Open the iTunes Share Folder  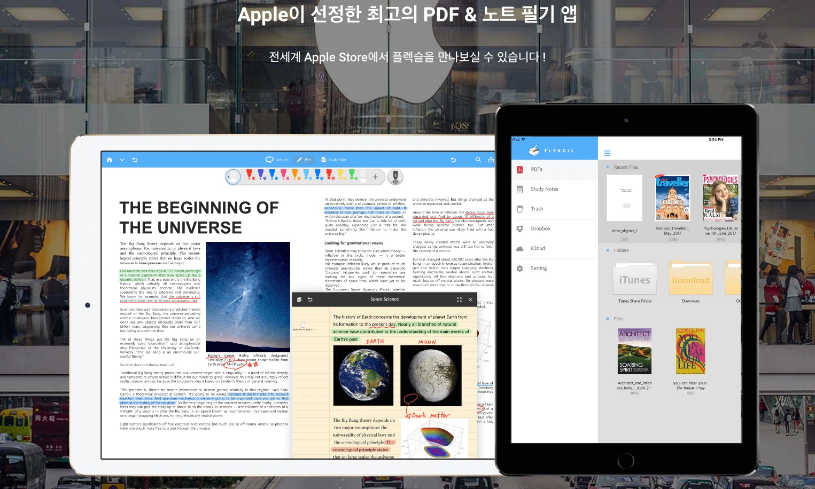[635, 278]
